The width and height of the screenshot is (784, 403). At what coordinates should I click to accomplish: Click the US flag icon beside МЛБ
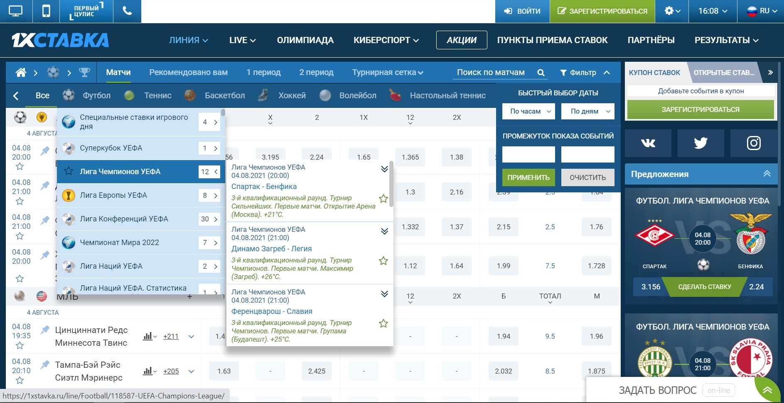[x=42, y=296]
